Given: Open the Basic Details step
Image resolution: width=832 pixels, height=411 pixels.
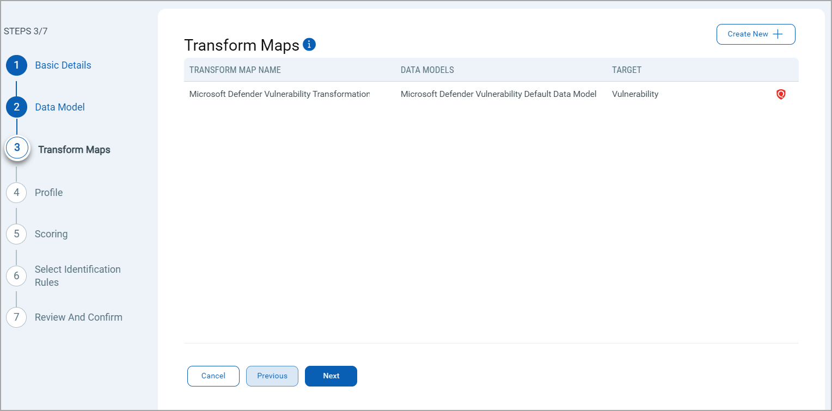Looking at the screenshot, I should pyautogui.click(x=63, y=65).
